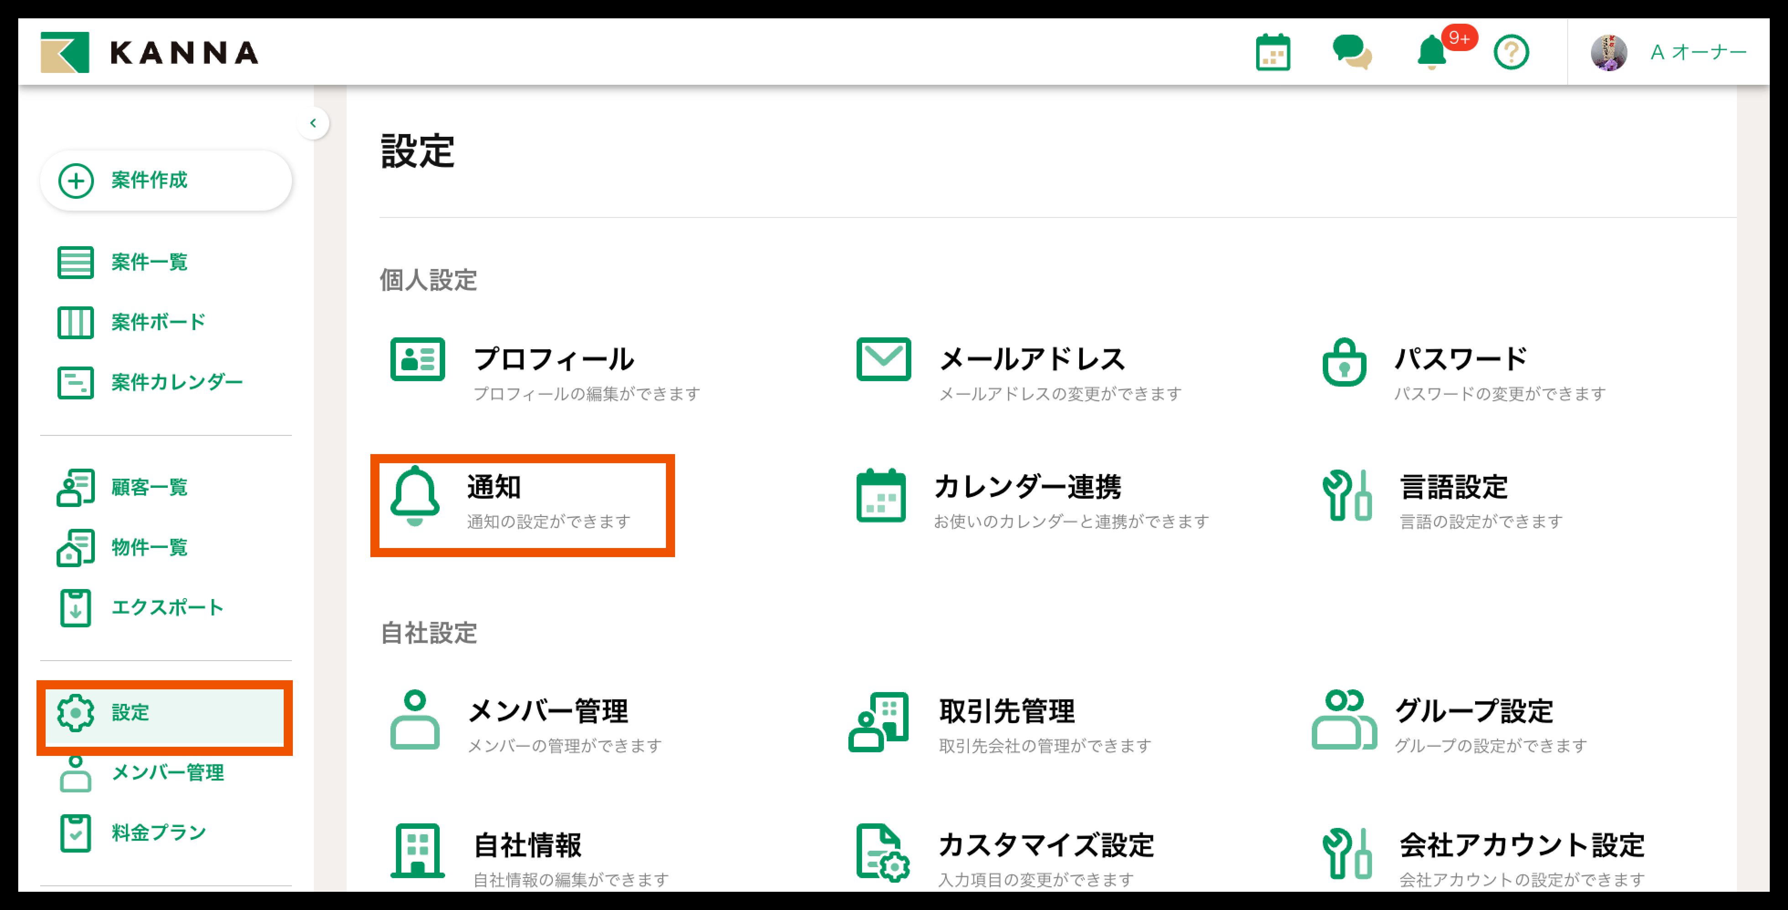
Task: Go to 案件ボード in sidebar
Action: [158, 322]
